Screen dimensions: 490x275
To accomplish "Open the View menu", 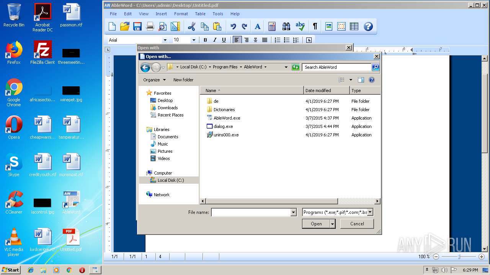I will click(144, 14).
